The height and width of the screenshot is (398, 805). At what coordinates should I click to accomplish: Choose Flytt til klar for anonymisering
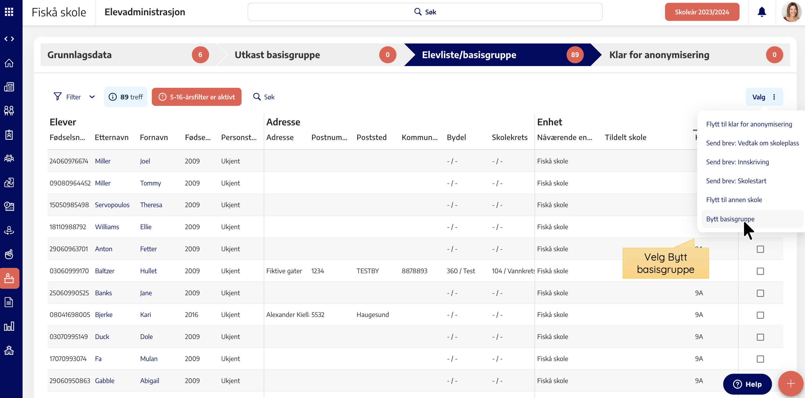(x=749, y=124)
